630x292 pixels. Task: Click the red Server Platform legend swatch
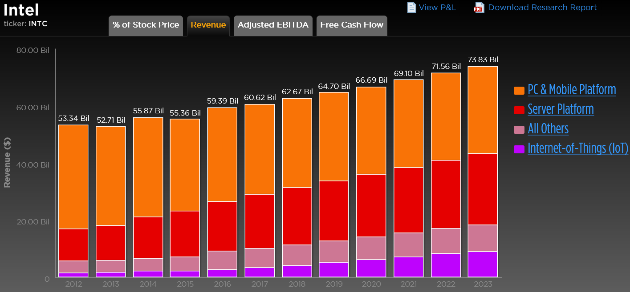pos(519,110)
